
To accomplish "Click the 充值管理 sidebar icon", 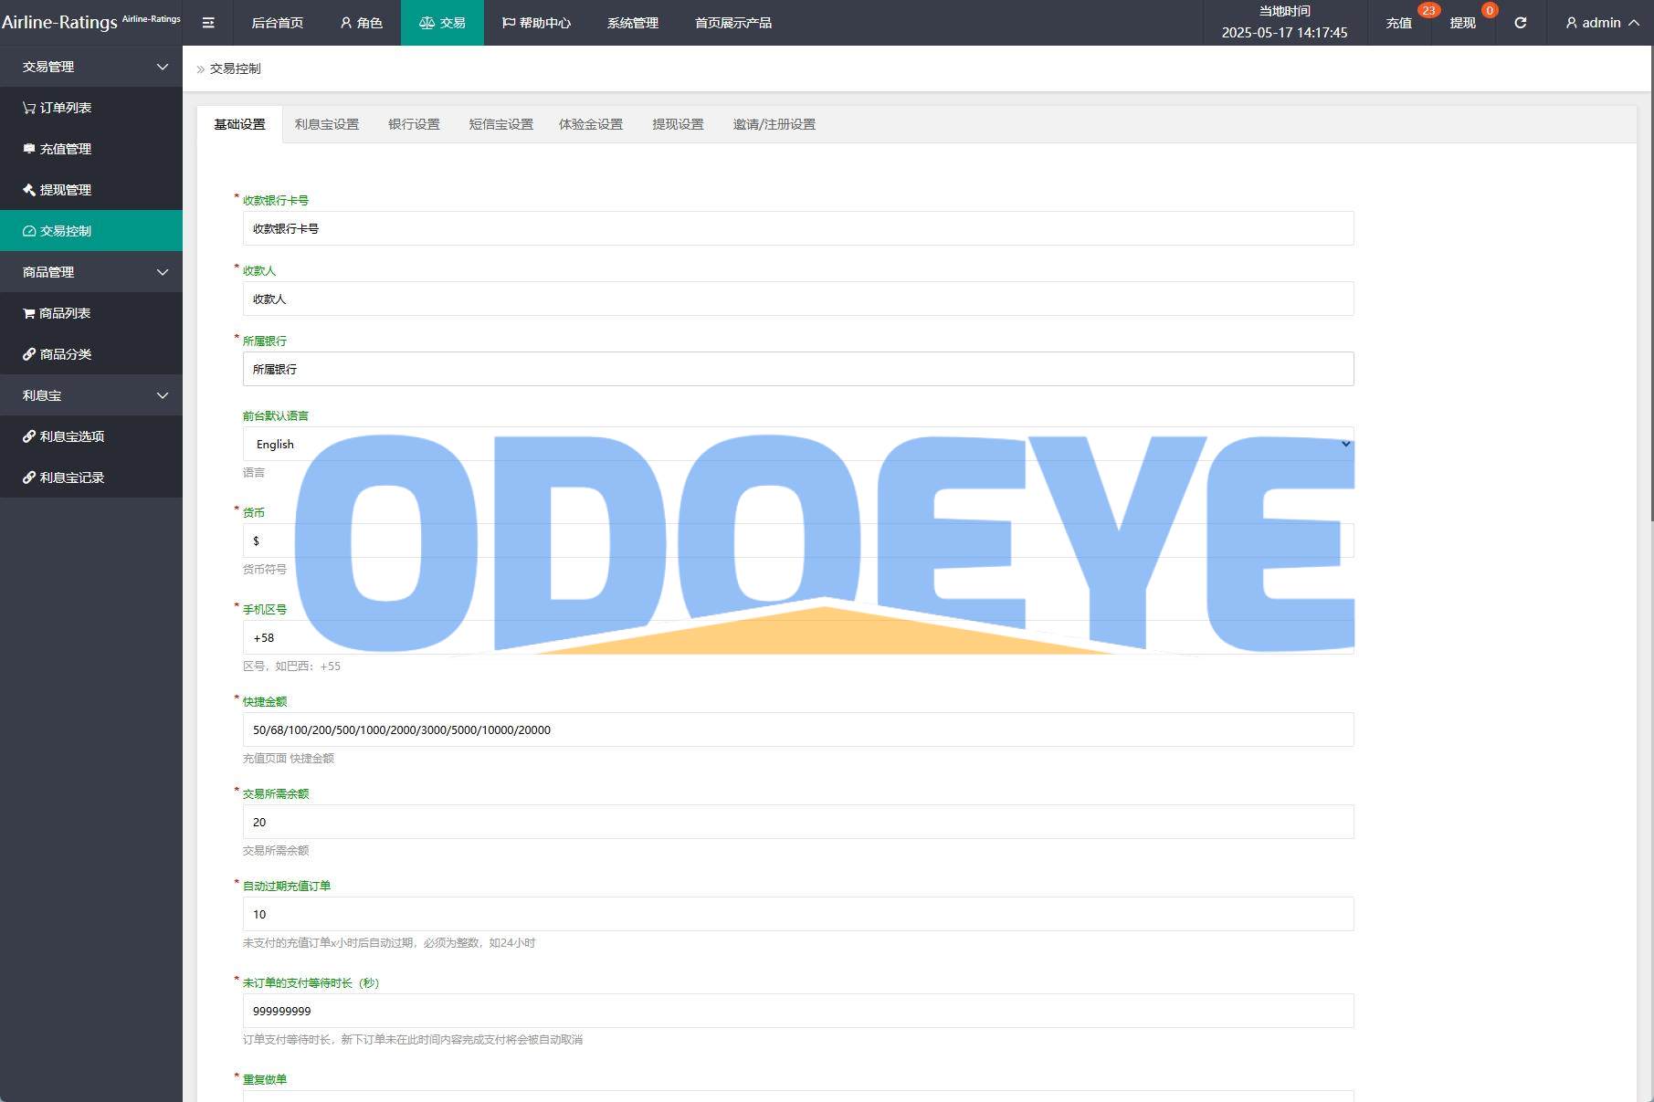I will pyautogui.click(x=29, y=149).
